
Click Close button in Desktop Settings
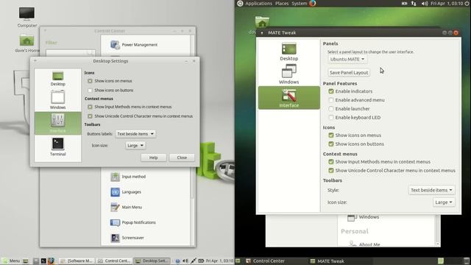pos(182,158)
